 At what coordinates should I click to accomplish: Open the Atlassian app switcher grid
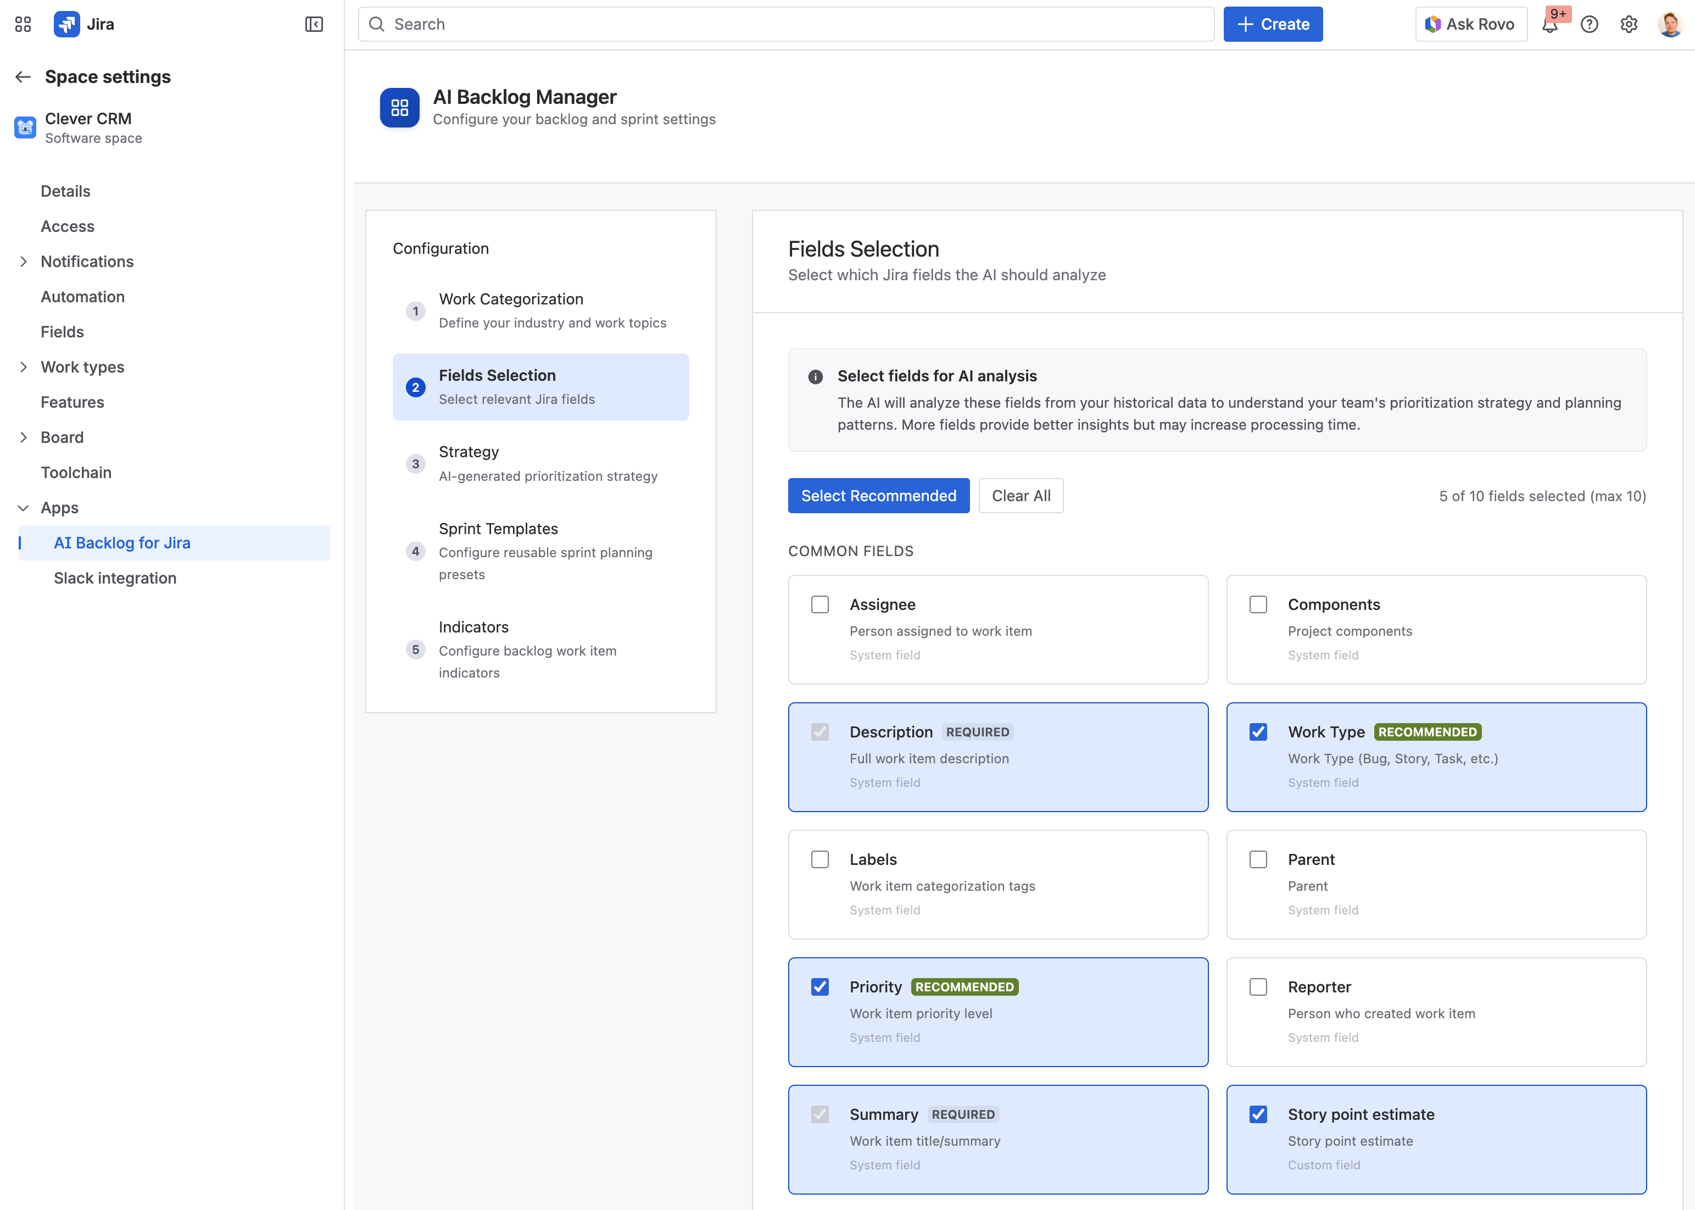(x=23, y=24)
